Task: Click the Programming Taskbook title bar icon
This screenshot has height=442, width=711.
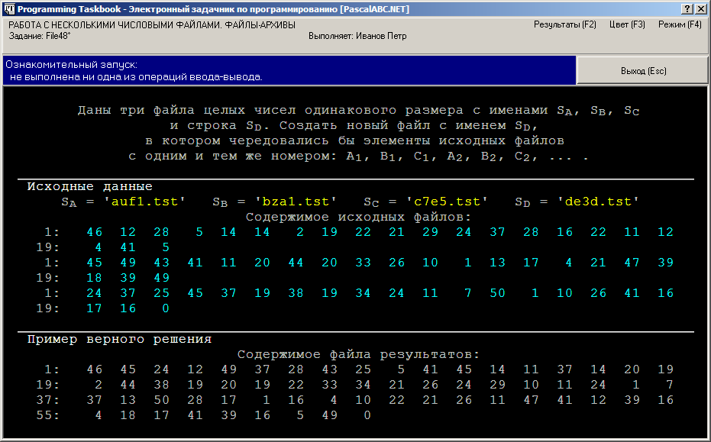Action: [x=9, y=8]
